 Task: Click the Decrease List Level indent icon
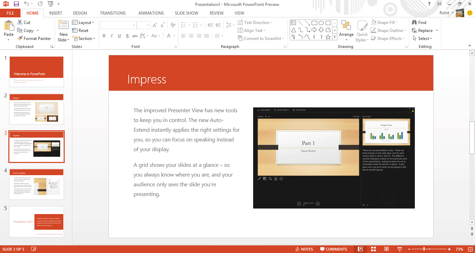pos(210,25)
